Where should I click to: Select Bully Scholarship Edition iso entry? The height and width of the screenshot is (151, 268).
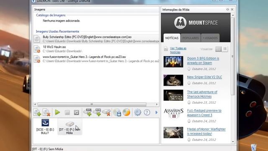(x=96, y=39)
